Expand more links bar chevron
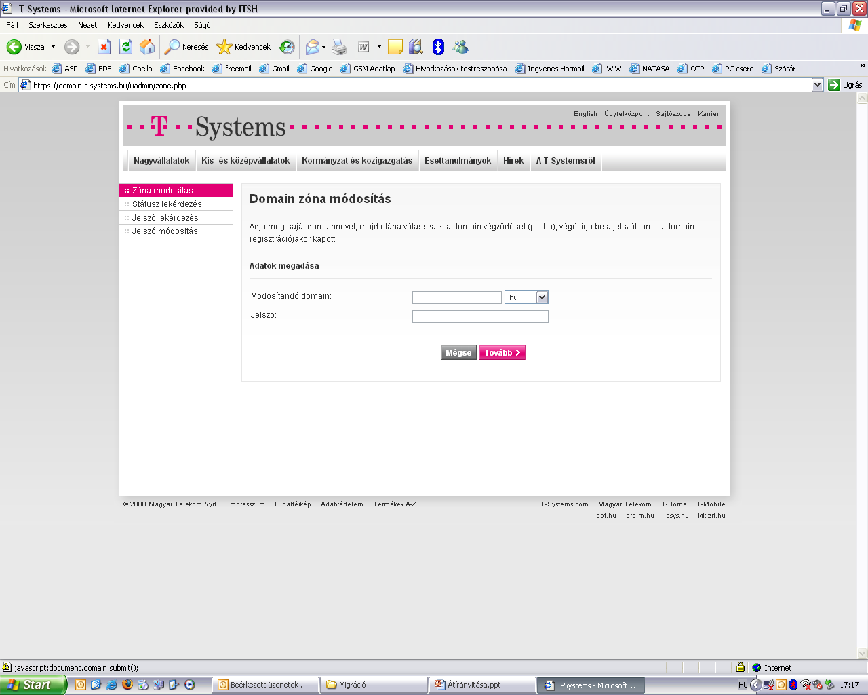868x695 pixels. 863,66
